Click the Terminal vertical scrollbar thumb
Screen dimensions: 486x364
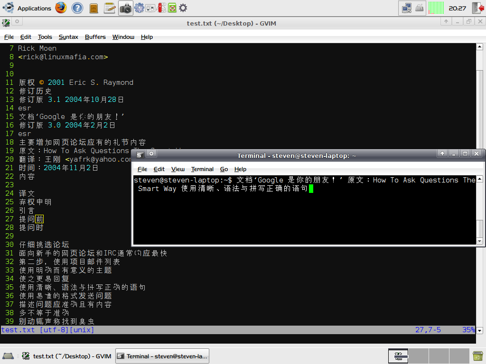click(479, 228)
